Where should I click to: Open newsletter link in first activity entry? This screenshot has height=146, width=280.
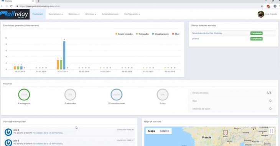tap(48, 133)
